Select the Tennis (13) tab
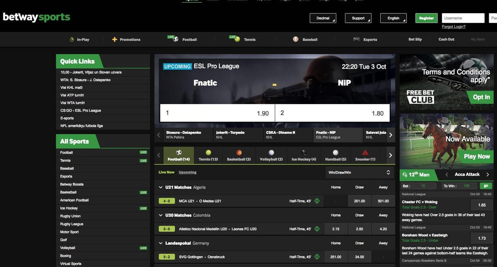The image size is (497, 267). (x=208, y=155)
